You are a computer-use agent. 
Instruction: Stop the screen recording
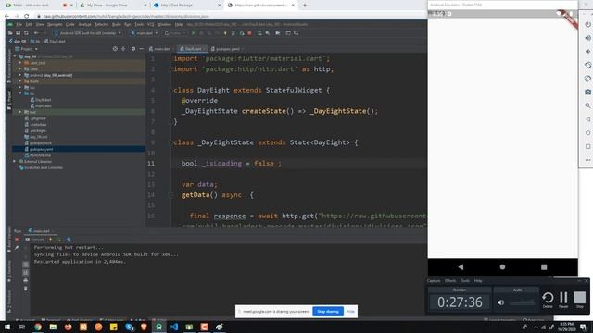click(x=579, y=298)
